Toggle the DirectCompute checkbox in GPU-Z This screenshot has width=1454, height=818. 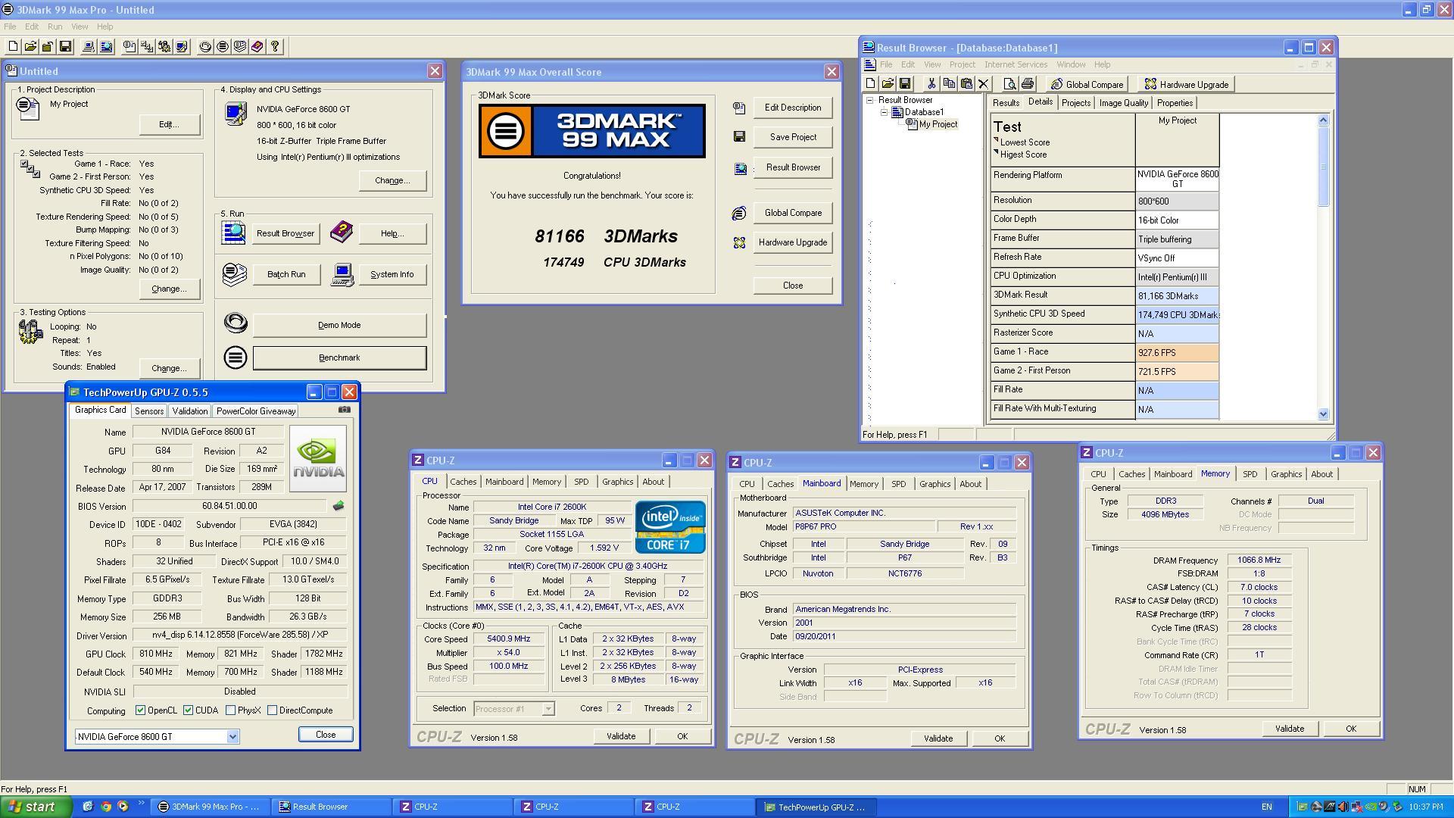coord(272,710)
